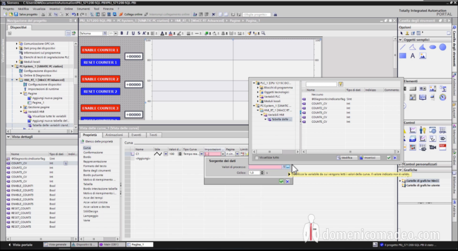Open the Modifica menu
458x251 pixels.
click(x=23, y=9)
